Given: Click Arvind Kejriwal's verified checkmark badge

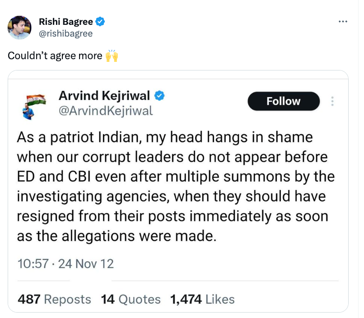Looking at the screenshot, I should [159, 96].
